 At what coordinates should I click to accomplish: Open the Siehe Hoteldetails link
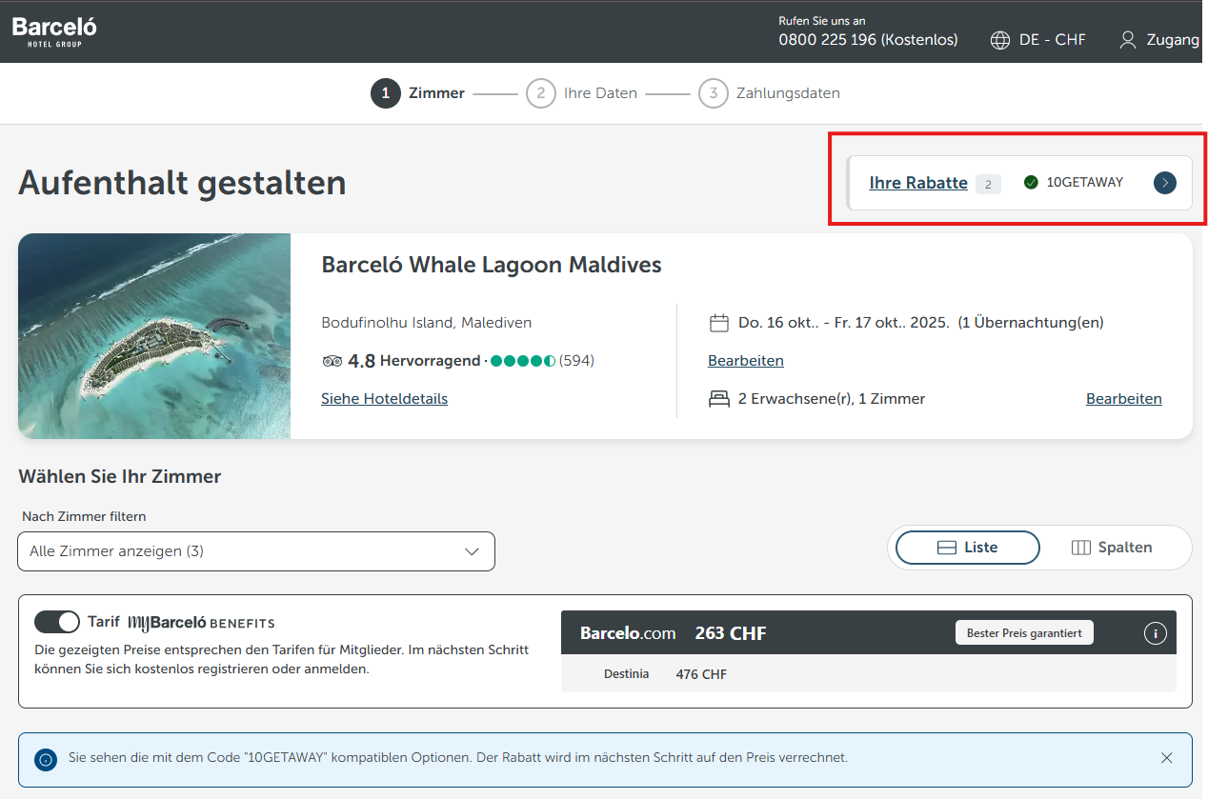384,399
